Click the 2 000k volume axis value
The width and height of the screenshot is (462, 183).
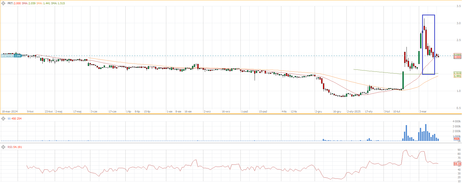click(456, 131)
